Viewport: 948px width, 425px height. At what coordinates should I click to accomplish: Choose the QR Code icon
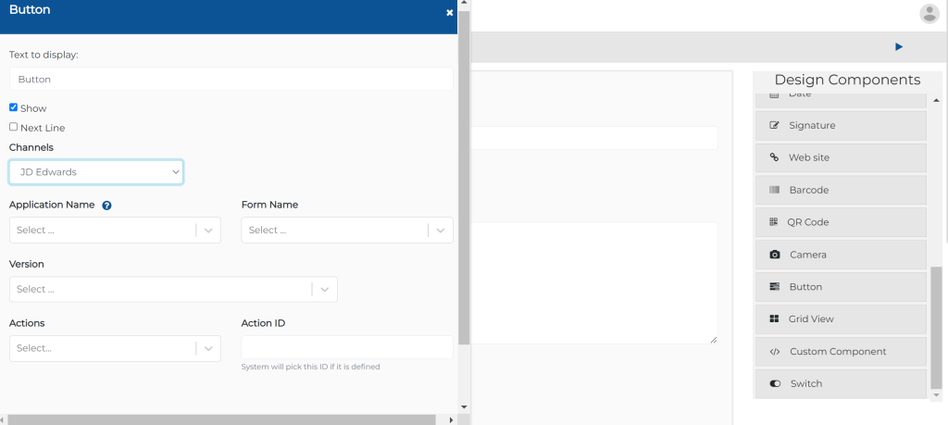point(773,222)
